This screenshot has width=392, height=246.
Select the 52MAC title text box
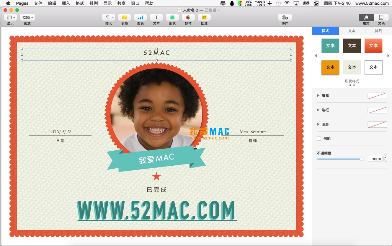pos(156,54)
